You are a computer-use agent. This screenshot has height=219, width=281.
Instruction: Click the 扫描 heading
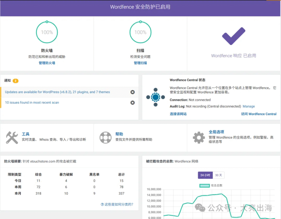[140, 50]
